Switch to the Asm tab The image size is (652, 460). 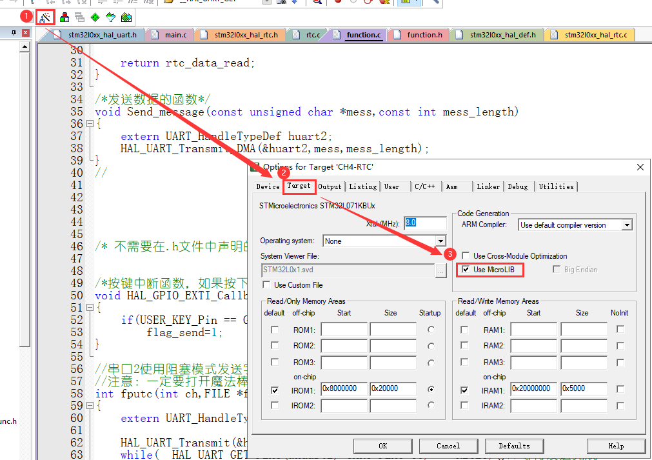452,186
